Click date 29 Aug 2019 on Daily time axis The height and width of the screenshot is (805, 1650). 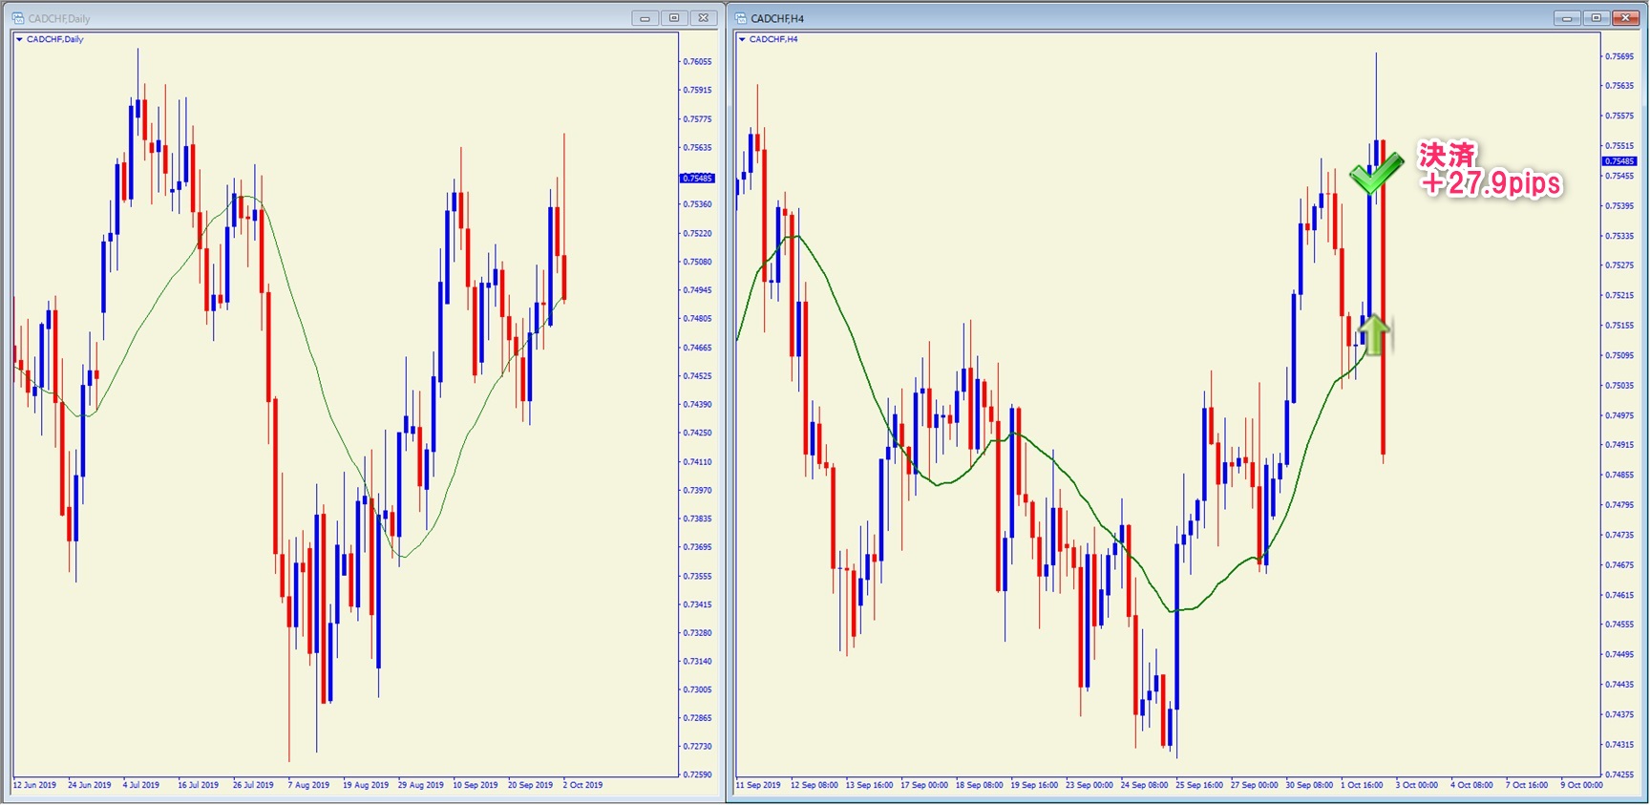[421, 785]
